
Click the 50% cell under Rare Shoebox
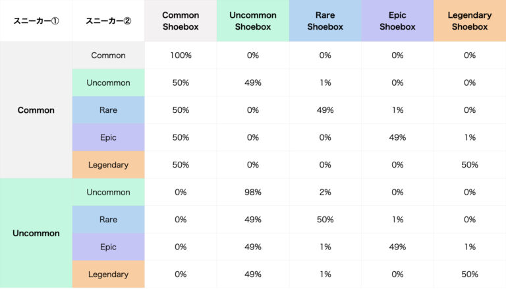click(x=325, y=219)
